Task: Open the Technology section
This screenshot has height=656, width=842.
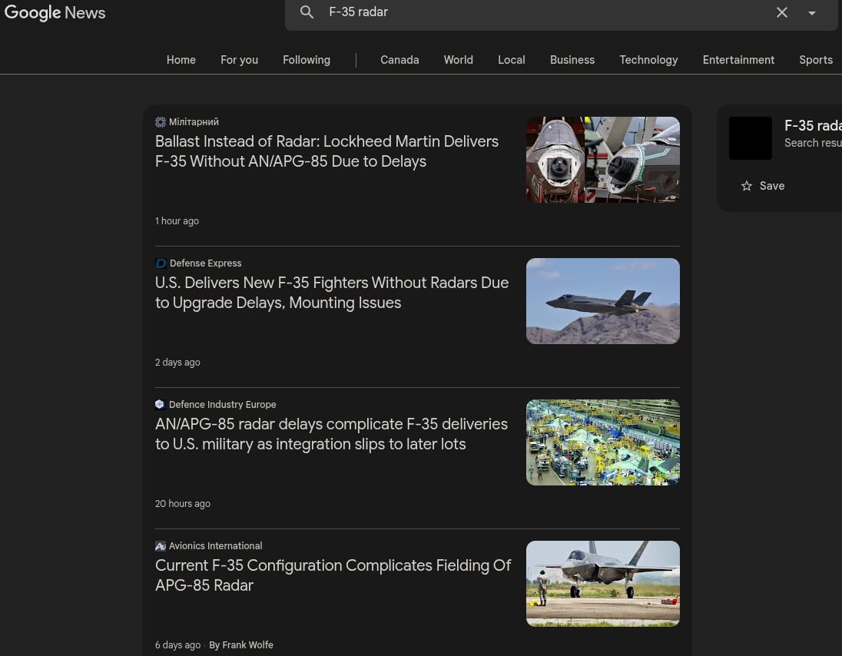Action: coord(648,60)
